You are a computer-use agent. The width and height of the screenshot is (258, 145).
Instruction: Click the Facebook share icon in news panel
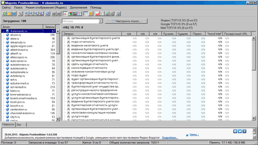pos(245,131)
